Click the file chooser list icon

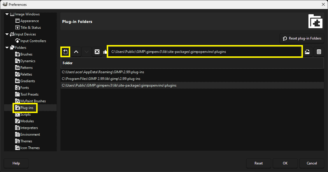(x=319, y=52)
